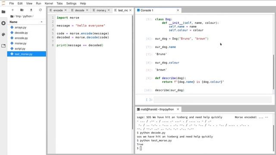Click the "python test_morse.py" terminal line
This screenshot has height=155, width=276.
154,140
